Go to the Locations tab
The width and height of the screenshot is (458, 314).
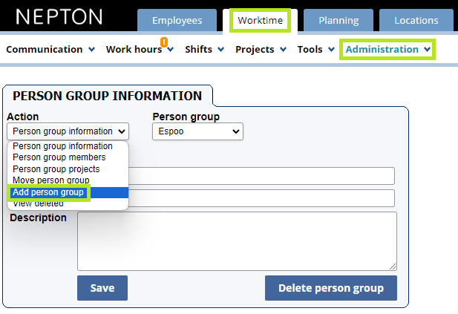416,20
